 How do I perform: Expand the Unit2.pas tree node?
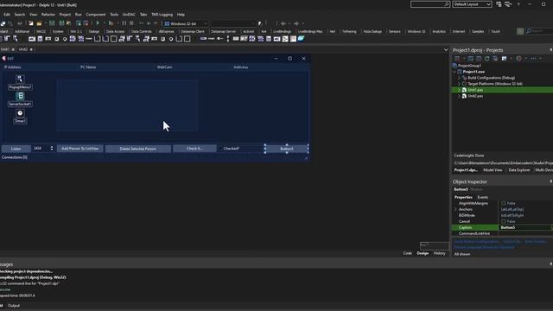[459, 96]
